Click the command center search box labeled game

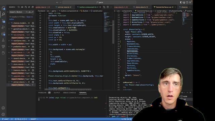point(99,2)
